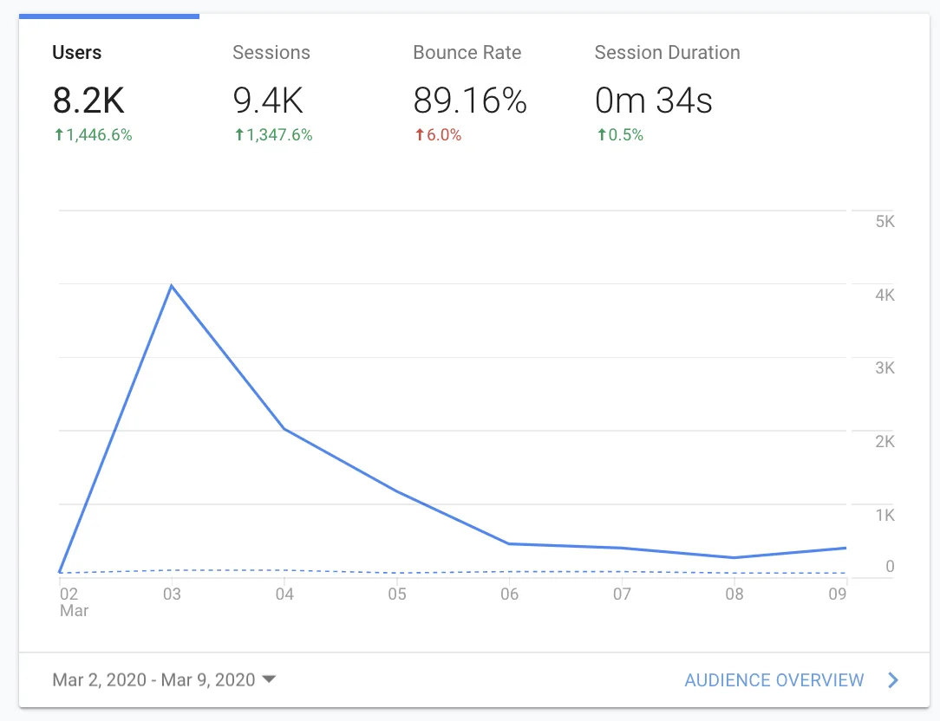
Task: Open the Bounce Rate metric tab
Action: 471,90
